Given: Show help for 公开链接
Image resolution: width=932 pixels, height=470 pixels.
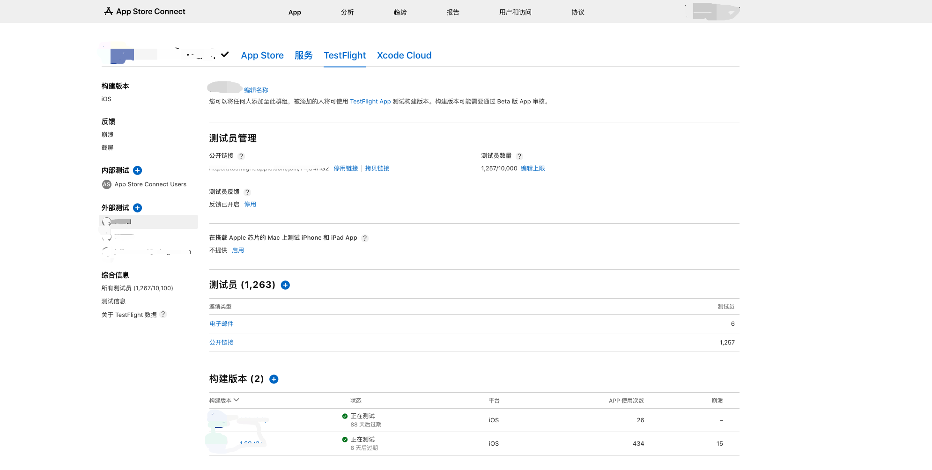Looking at the screenshot, I should [241, 156].
